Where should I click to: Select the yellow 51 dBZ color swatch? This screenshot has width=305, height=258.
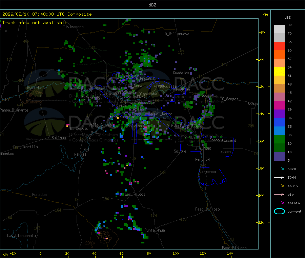(279, 72)
